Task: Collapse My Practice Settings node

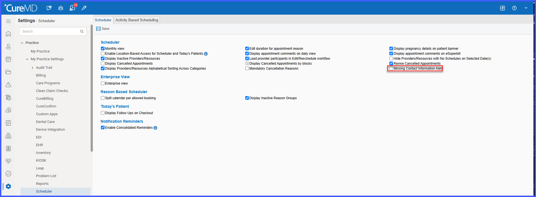Action: coord(27,59)
